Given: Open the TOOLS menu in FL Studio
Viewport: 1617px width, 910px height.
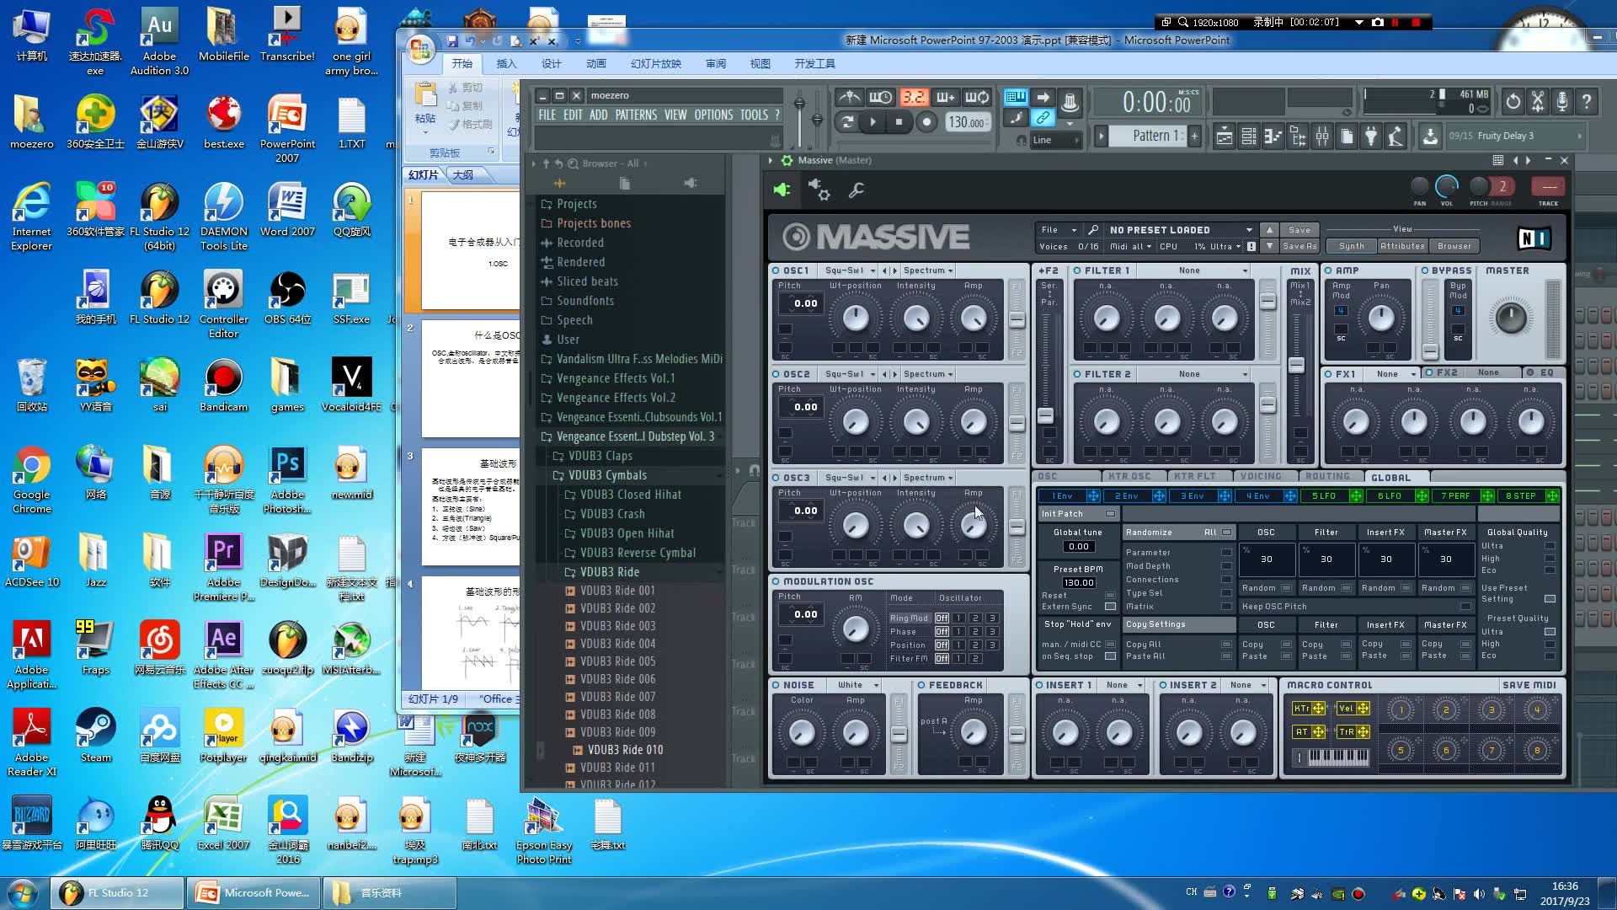Looking at the screenshot, I should 754,115.
